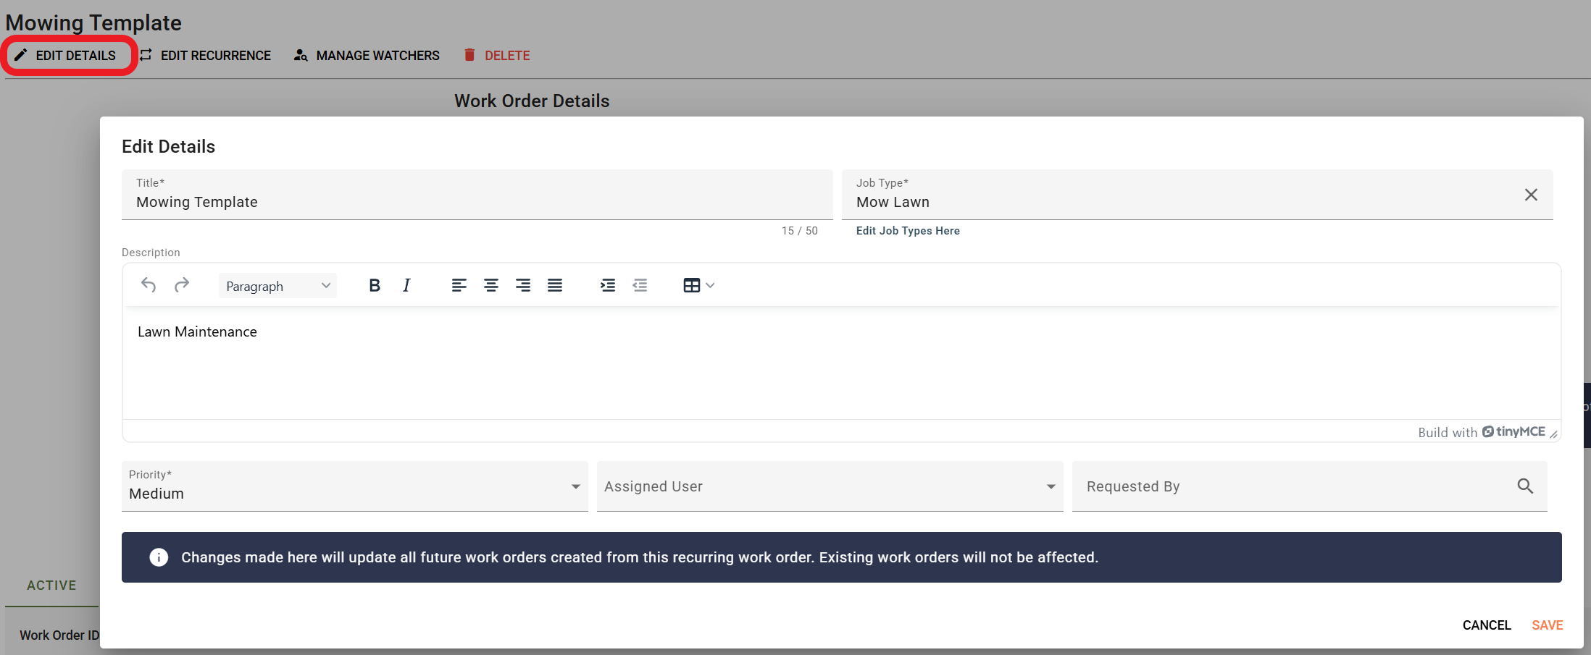
Task: Click the Requested By search field
Action: (x=1310, y=486)
